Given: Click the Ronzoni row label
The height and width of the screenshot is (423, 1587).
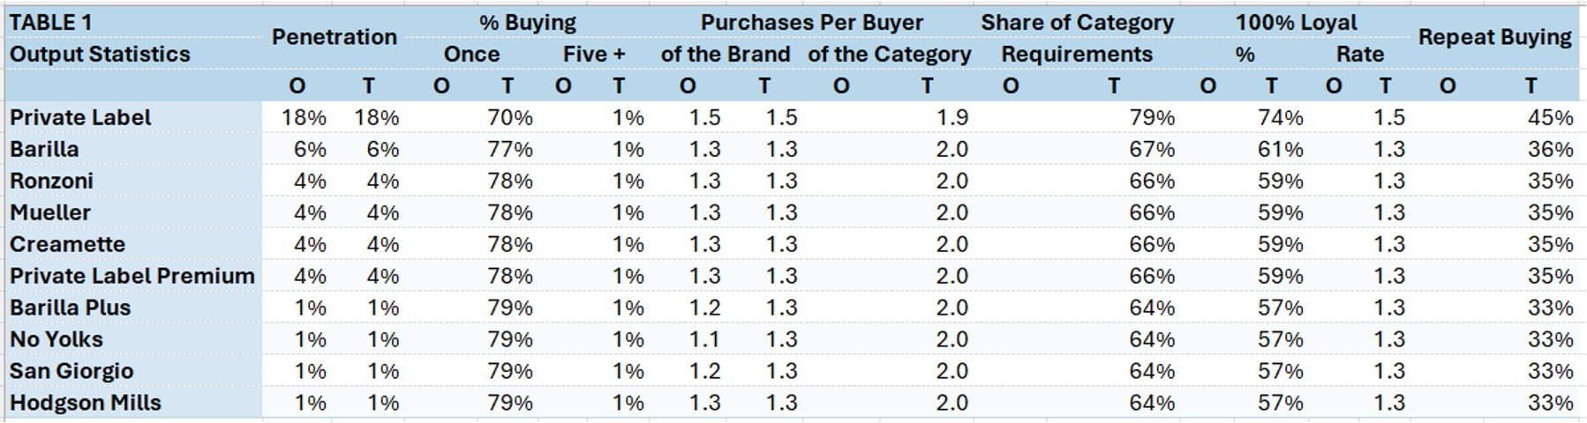Looking at the screenshot, I should pos(52,182).
